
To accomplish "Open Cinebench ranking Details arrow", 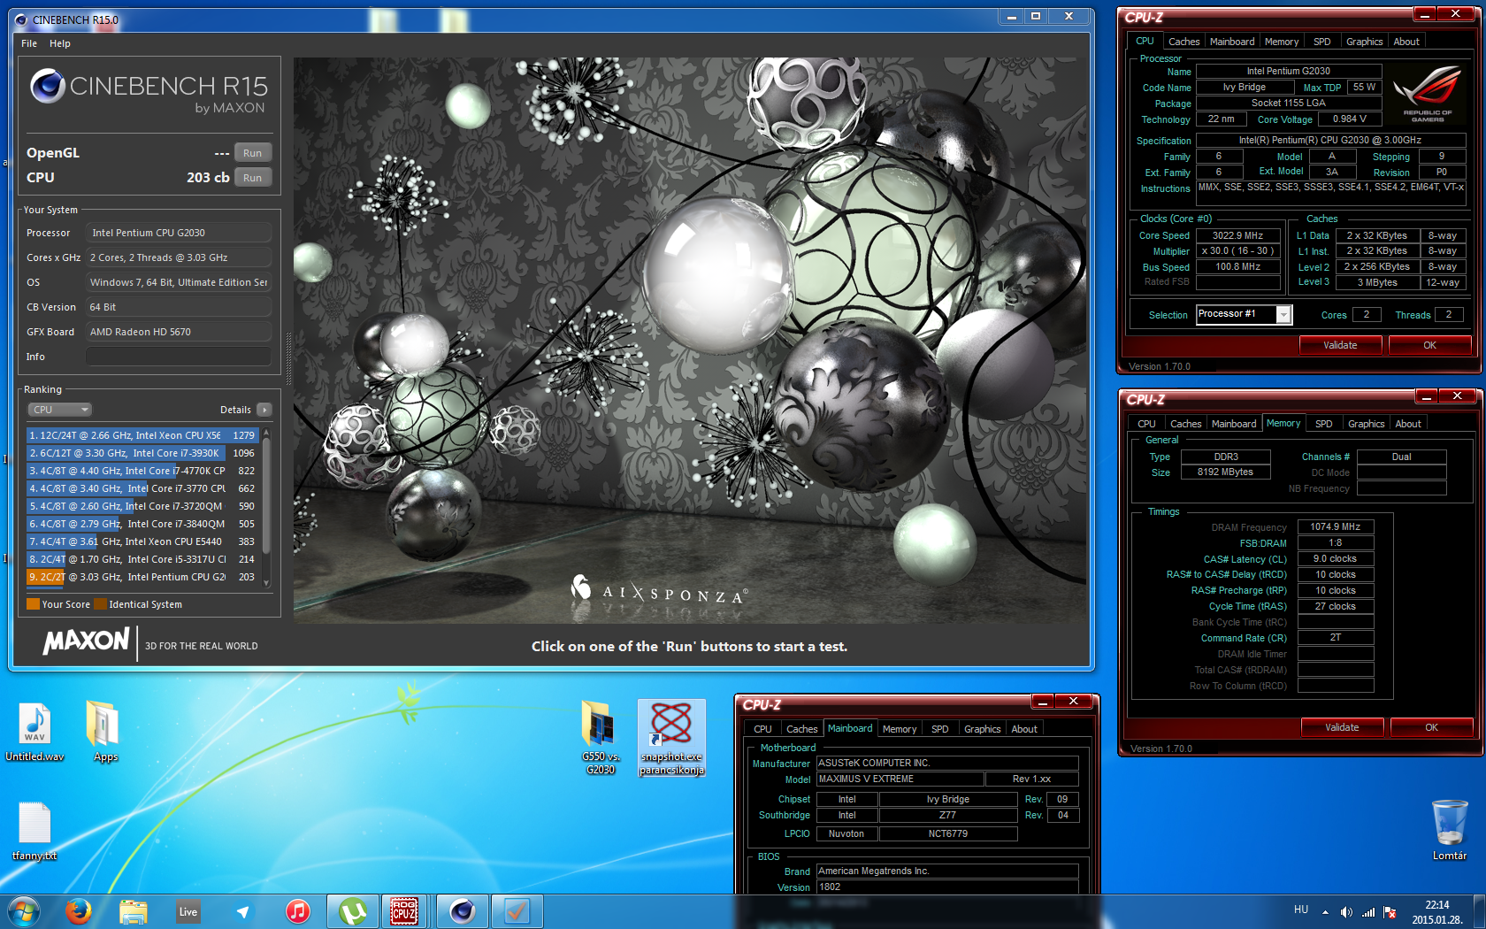I will pyautogui.click(x=264, y=410).
